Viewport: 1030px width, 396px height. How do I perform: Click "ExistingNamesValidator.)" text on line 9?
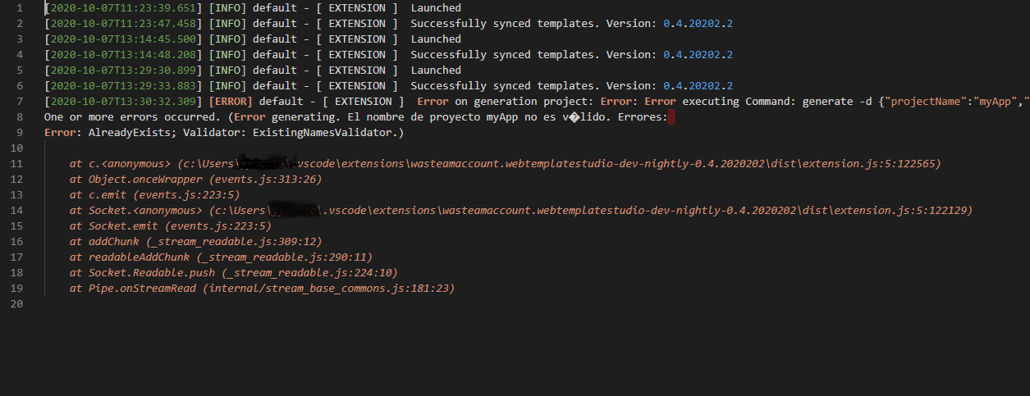[x=328, y=133]
